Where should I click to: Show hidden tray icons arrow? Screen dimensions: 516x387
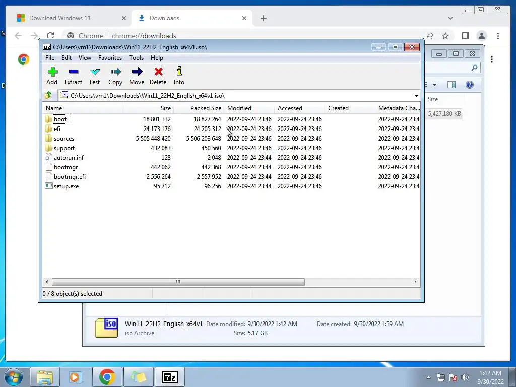[428, 377]
